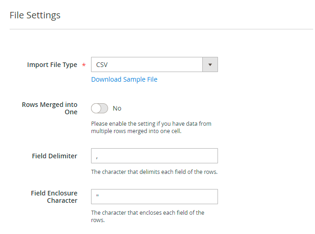Viewport: 315px width, 234px height.
Task: Focus the Field Enclosure Character input
Action: click(x=154, y=197)
